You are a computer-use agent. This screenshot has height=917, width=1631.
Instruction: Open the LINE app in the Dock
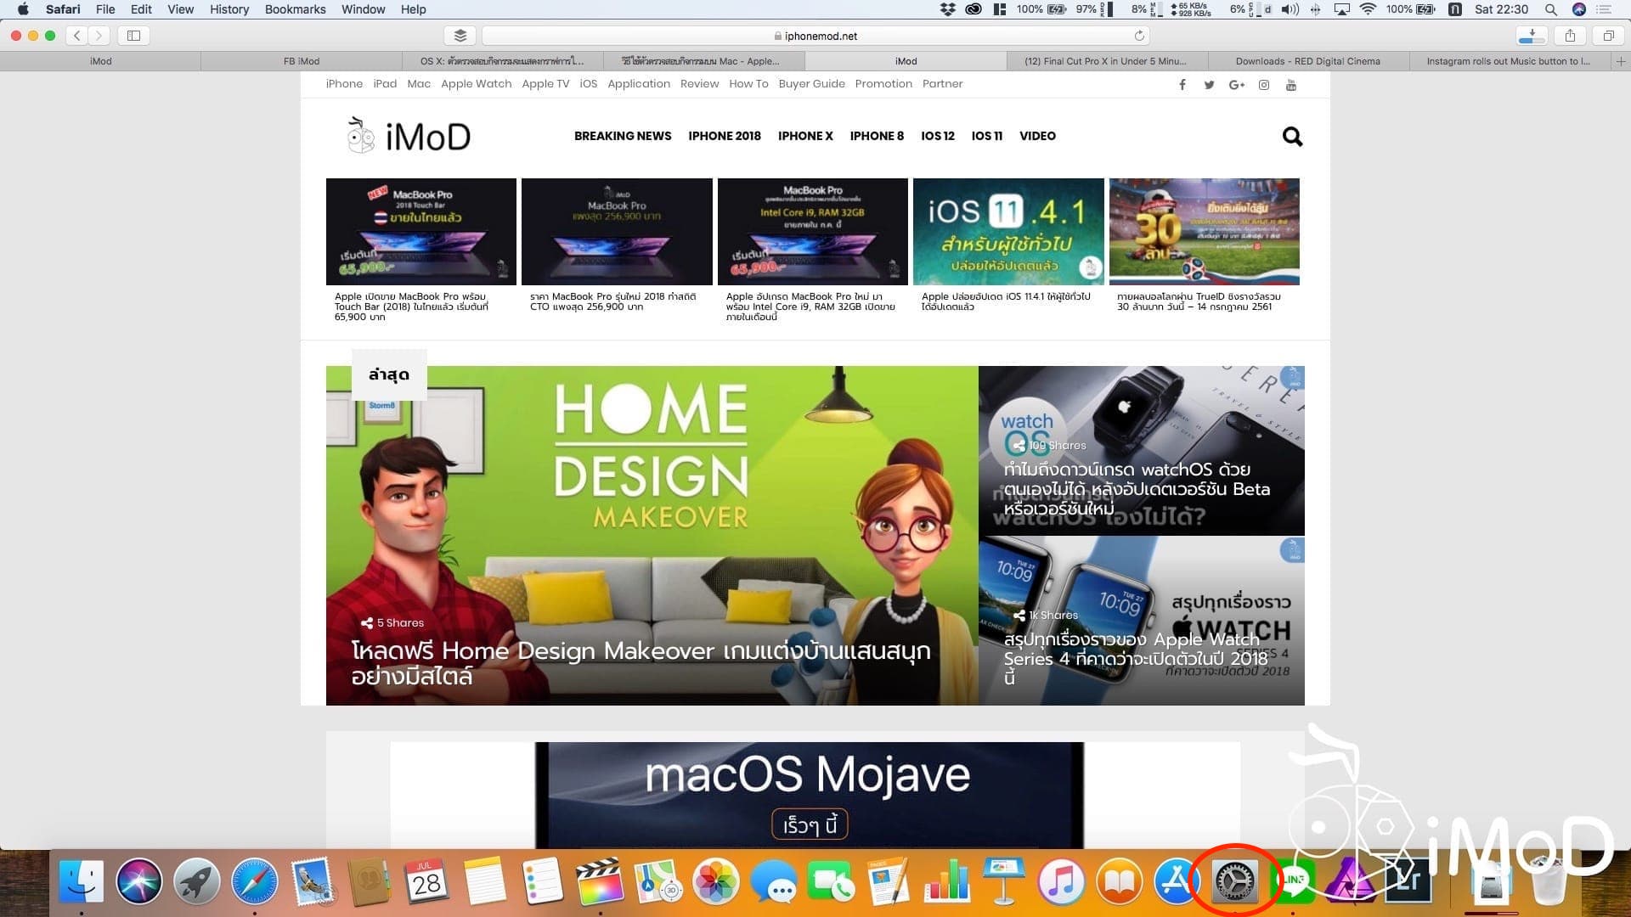1294,883
